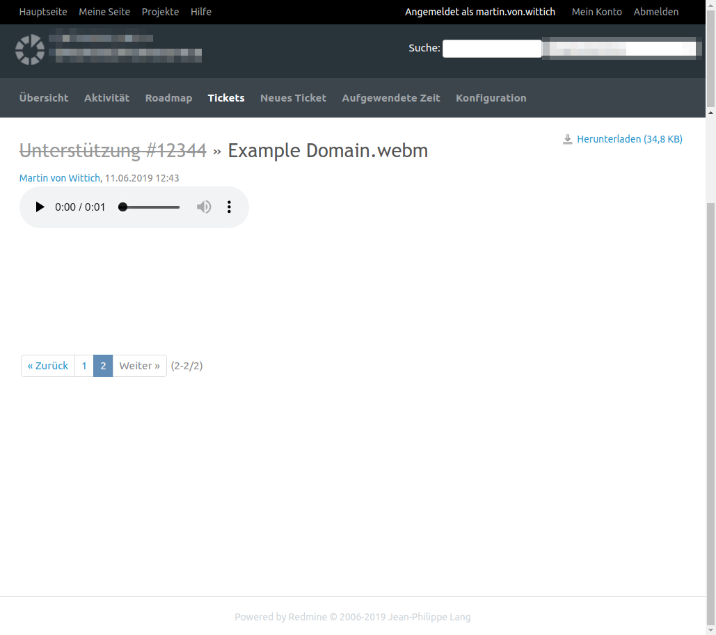This screenshot has height=635, width=716.
Task: Click the martin.von.wittich username link
Action: tap(516, 12)
